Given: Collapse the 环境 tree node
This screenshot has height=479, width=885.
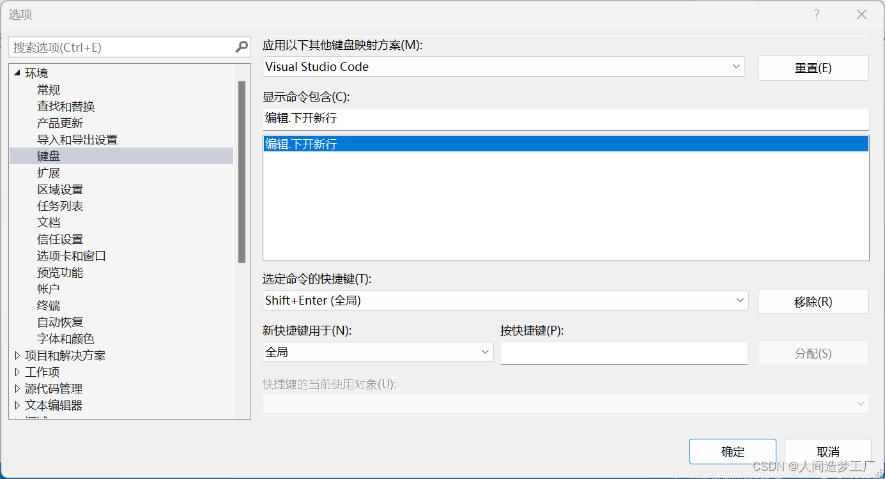Looking at the screenshot, I should pos(17,73).
